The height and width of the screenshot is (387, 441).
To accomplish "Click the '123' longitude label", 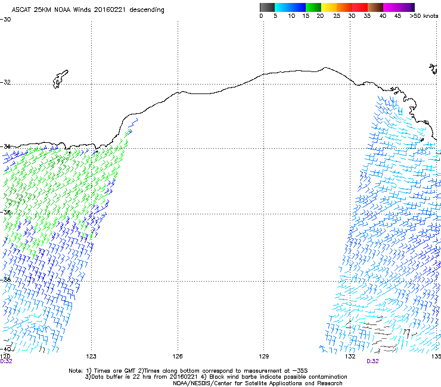I will (x=91, y=357).
